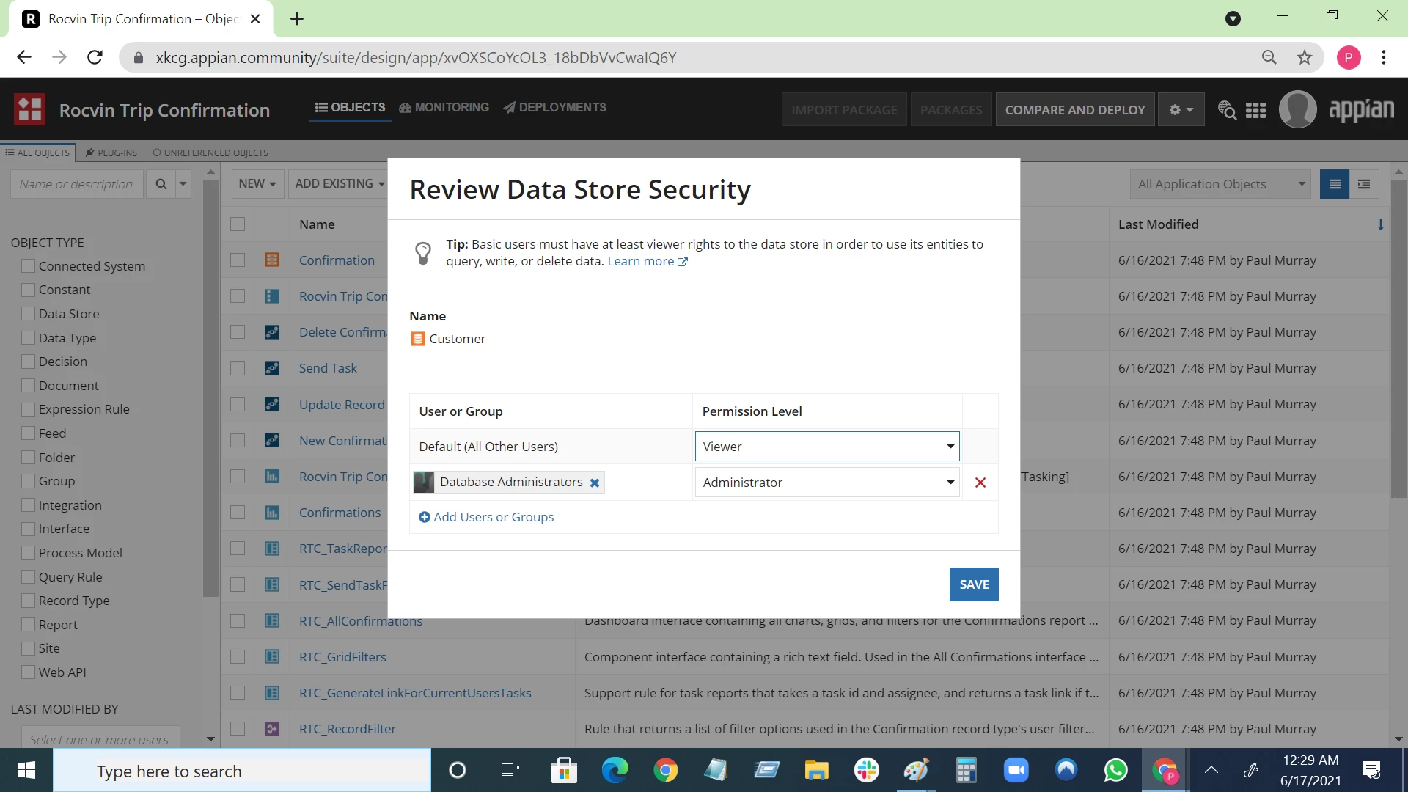Open Chrome three-dot menu
This screenshot has width=1408, height=792.
point(1384,57)
